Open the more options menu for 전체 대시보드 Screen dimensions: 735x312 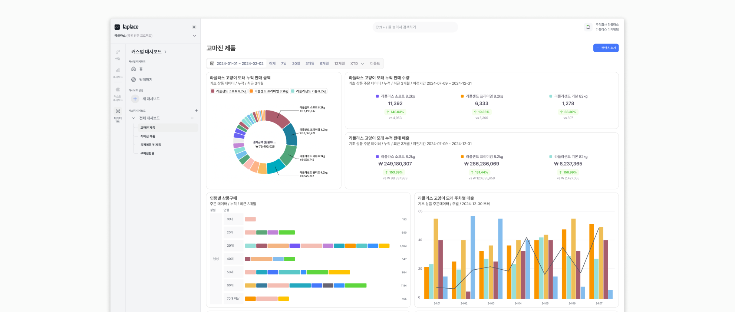192,118
